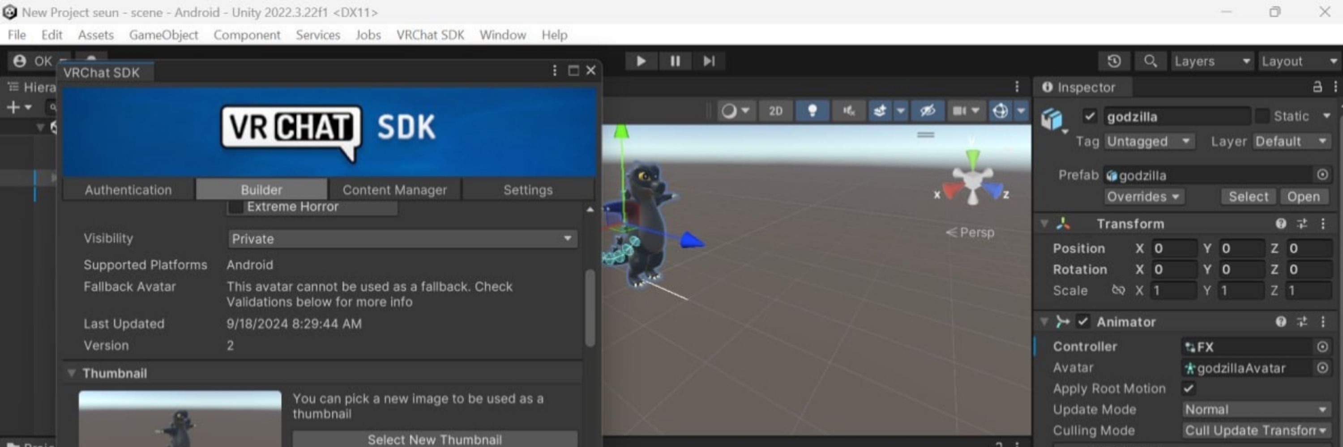Toggle the Animator enabled checkbox
Screen dimensions: 1343x447
click(x=1083, y=321)
